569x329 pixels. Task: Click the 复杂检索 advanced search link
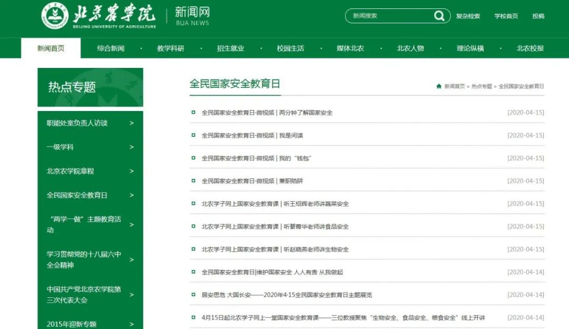pyautogui.click(x=468, y=16)
